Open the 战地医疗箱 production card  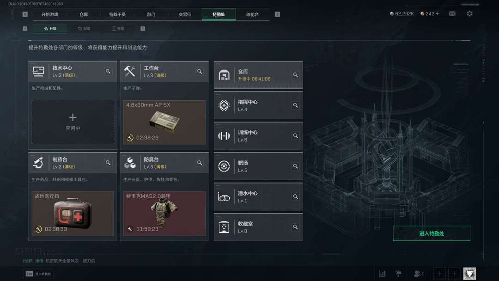73,214
